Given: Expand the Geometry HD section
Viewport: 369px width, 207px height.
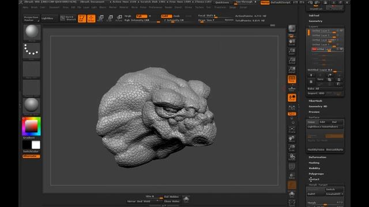Looking at the screenshot, I should click(318, 106).
